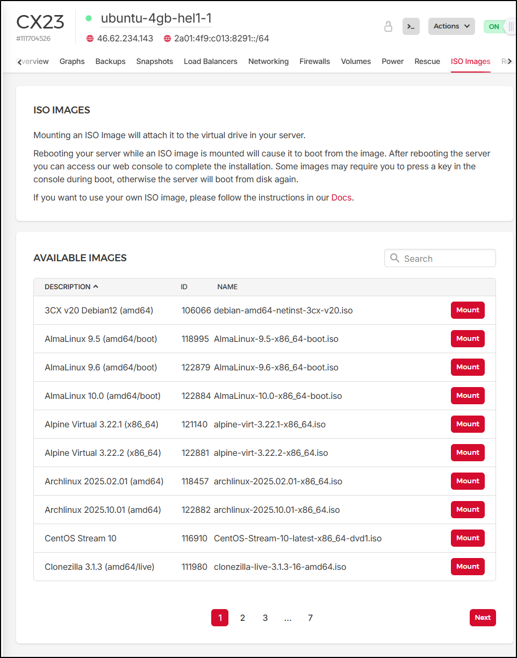Click the server lock protection icon
This screenshot has height=658, width=517.
coord(388,26)
